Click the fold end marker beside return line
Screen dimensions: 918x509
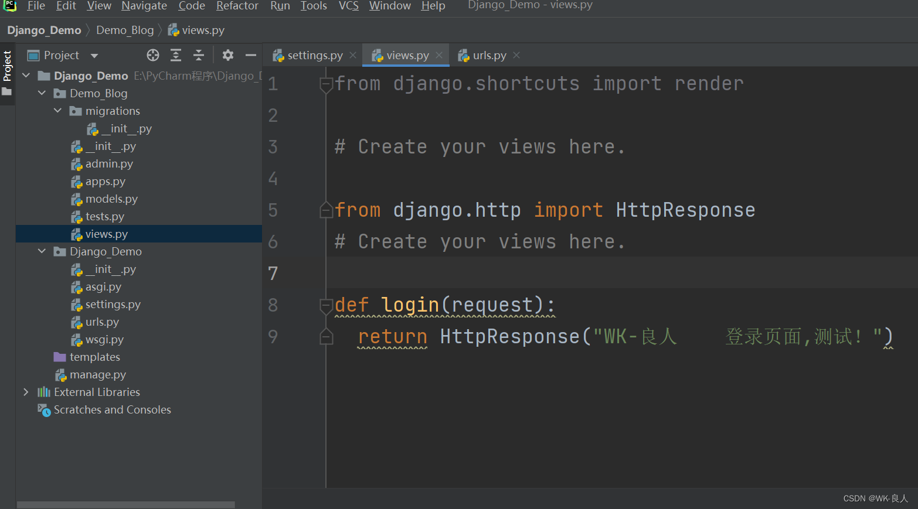point(326,336)
